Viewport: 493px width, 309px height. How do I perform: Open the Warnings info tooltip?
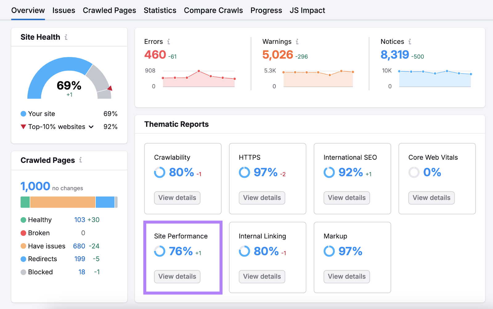(x=297, y=41)
